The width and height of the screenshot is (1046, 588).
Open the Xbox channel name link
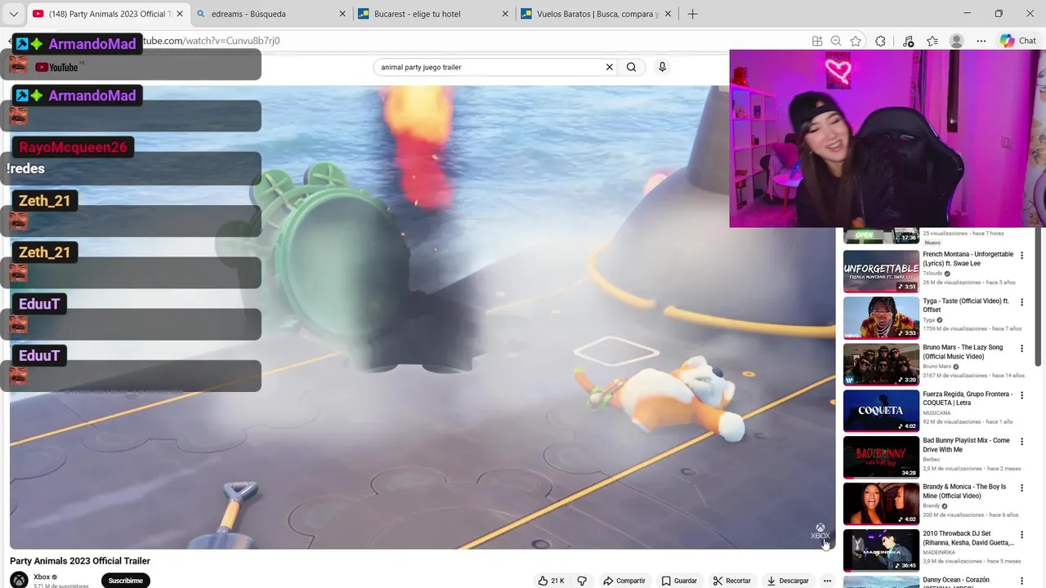click(42, 577)
